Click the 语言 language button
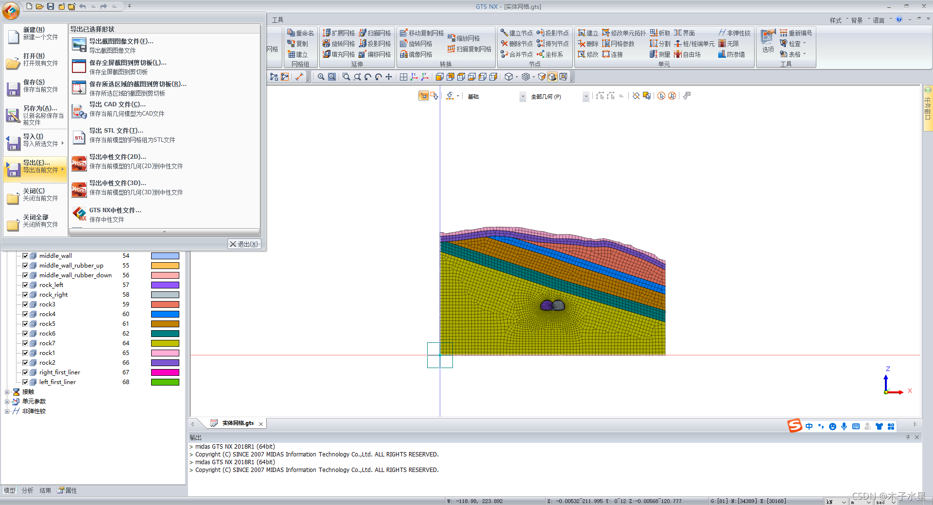The image size is (933, 505). tap(881, 20)
